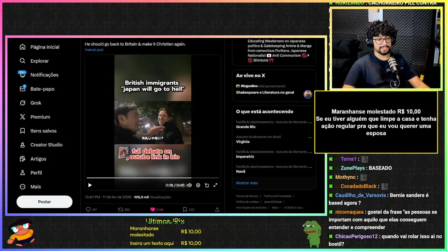The height and width of the screenshot is (251, 447).
Task: Toggle picture-in-picture for the video
Action: (x=207, y=185)
